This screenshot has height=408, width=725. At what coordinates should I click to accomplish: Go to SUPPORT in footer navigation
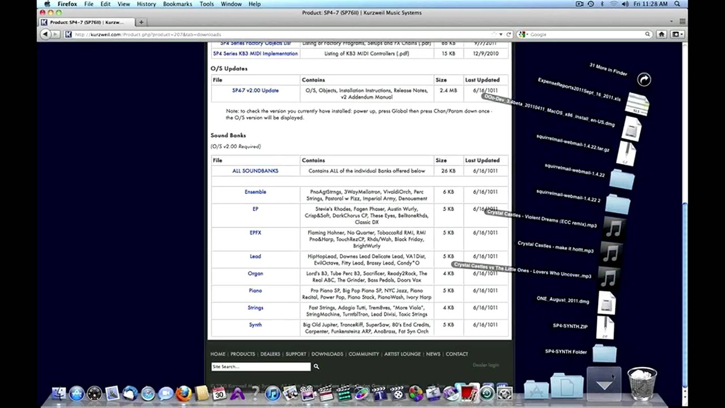[296, 354]
